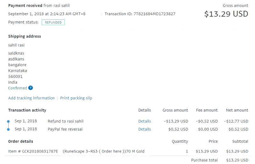The height and width of the screenshot is (164, 255).
Task: Click the Shipping address heading
Action: (25, 36)
